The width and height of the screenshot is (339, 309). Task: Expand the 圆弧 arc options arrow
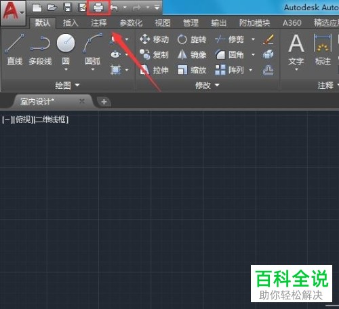point(93,69)
